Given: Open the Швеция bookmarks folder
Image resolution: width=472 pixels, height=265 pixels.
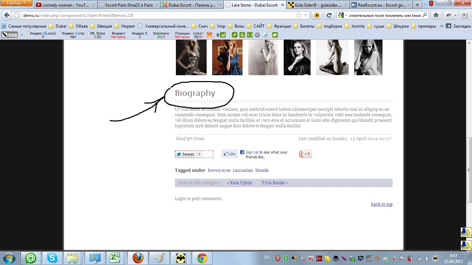Looking at the screenshot, I should [102, 26].
